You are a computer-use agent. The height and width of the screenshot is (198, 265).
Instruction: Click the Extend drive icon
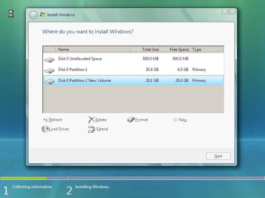(92, 129)
